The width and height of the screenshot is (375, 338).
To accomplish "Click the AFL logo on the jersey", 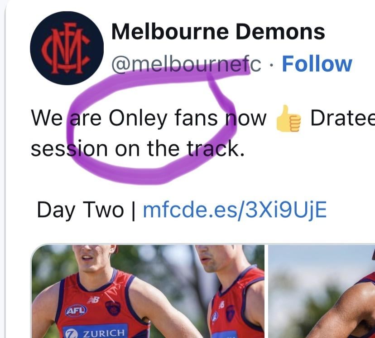I will click(76, 310).
